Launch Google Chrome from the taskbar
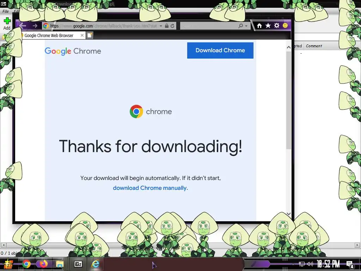Screen dimensions: 361x271 tap(26, 264)
